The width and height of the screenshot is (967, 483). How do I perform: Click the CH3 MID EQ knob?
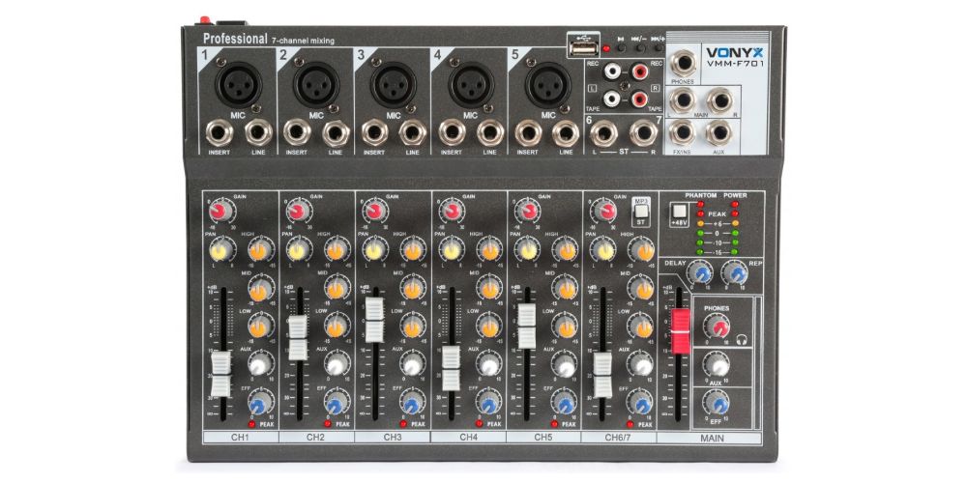point(412,288)
